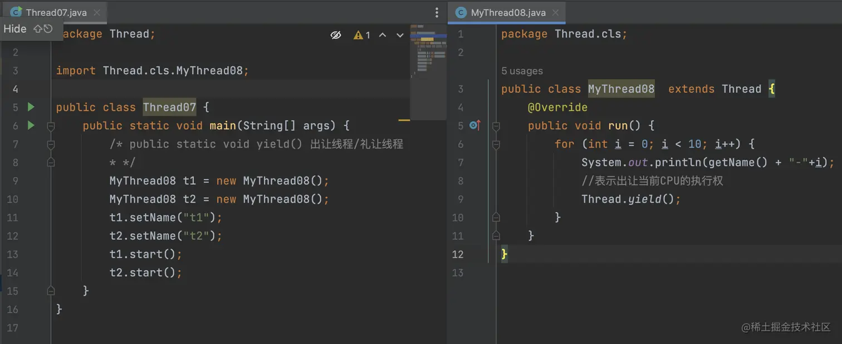Click the yellow warning stripe mark near line 5
842x344 pixels.
(404, 120)
